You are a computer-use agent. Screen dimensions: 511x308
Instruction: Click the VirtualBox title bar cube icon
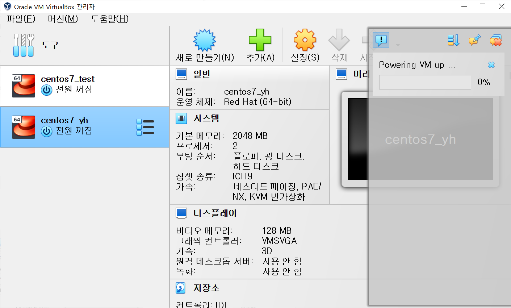tap(7, 7)
